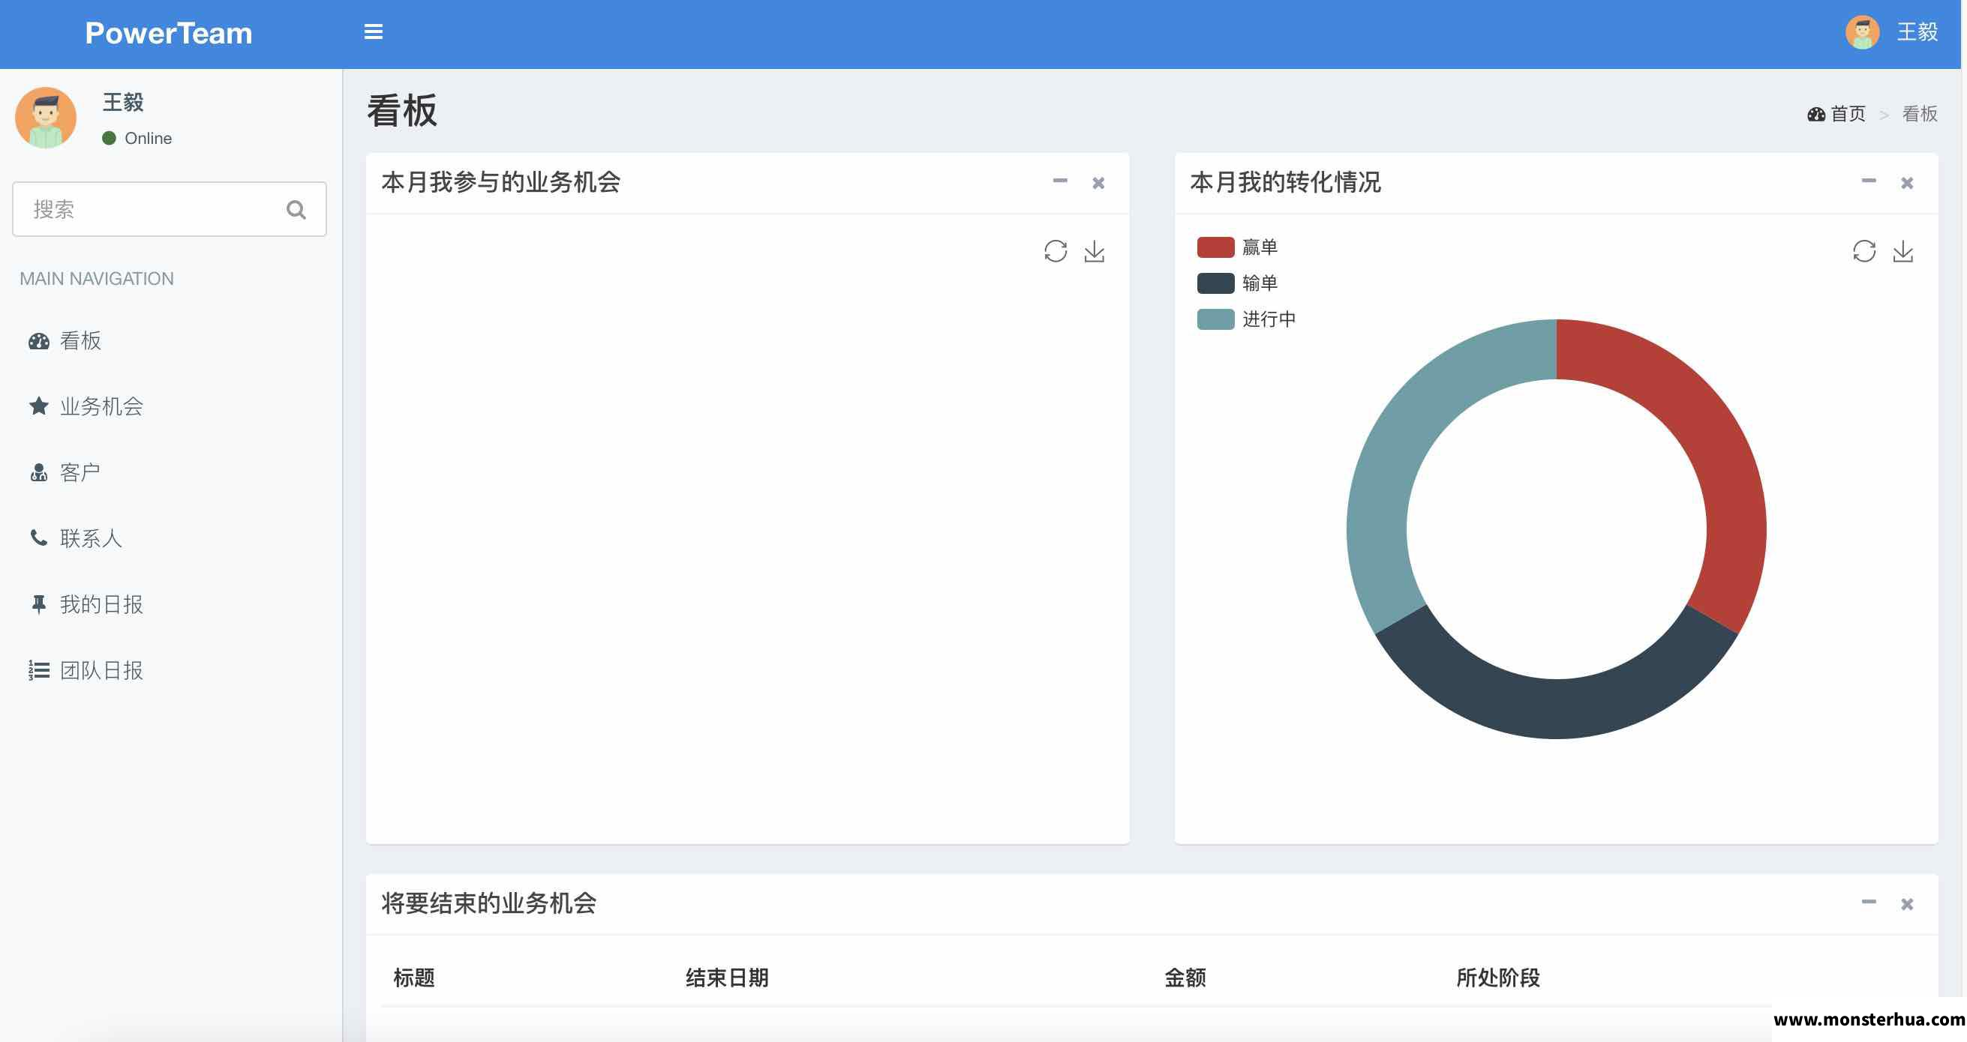This screenshot has width=1967, height=1042.
Task: Click the 王毅 username in the top bar
Action: (x=1917, y=32)
